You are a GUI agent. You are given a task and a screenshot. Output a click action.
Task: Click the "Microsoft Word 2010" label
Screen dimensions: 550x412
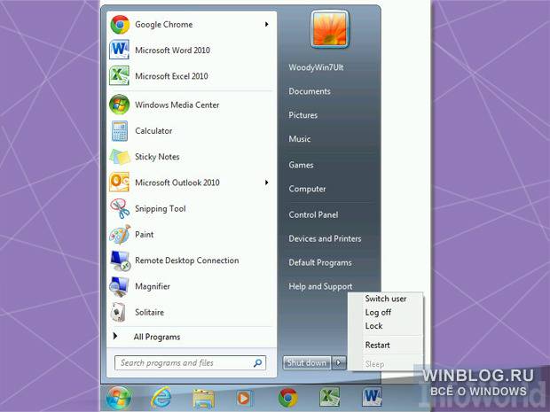pyautogui.click(x=173, y=51)
